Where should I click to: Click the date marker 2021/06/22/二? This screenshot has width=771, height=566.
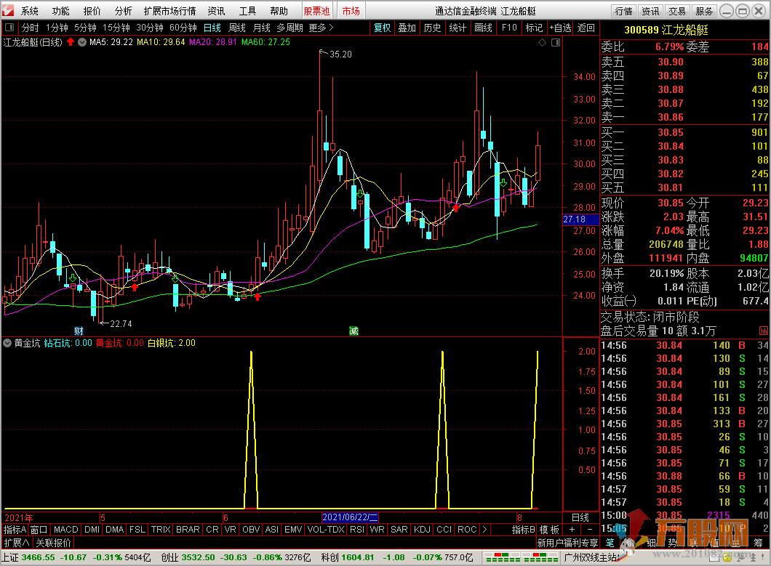pyautogui.click(x=350, y=517)
